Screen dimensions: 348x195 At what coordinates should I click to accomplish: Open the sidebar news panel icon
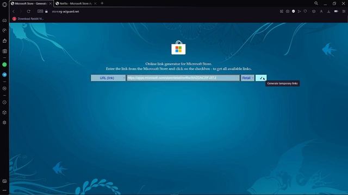click(x=4, y=51)
